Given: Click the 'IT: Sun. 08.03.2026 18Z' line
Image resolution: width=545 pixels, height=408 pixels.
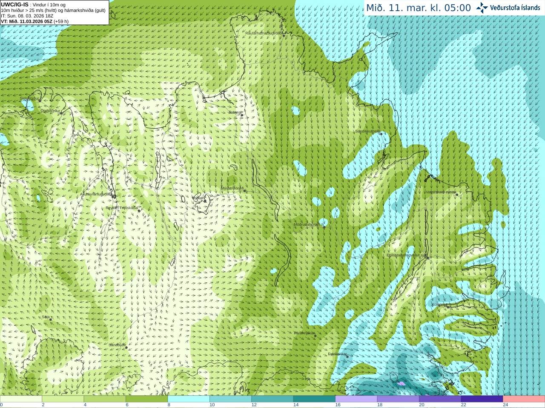Looking at the screenshot, I should click(x=27, y=16).
